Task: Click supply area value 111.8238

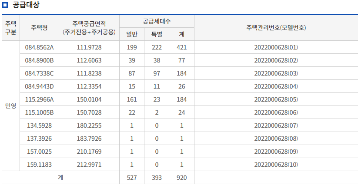Action: point(89,73)
